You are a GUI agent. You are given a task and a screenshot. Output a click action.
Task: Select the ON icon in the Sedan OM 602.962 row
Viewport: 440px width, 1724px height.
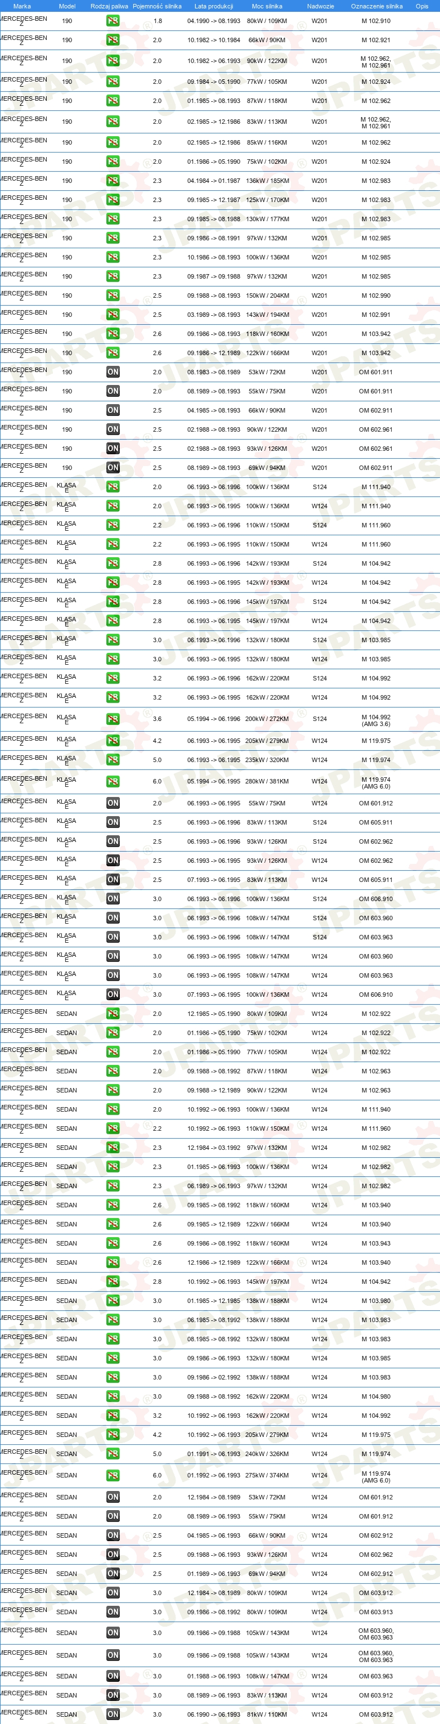click(113, 1555)
